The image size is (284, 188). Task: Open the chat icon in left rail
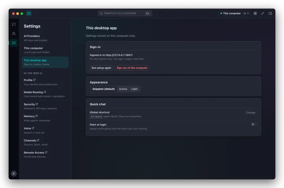[14, 24]
